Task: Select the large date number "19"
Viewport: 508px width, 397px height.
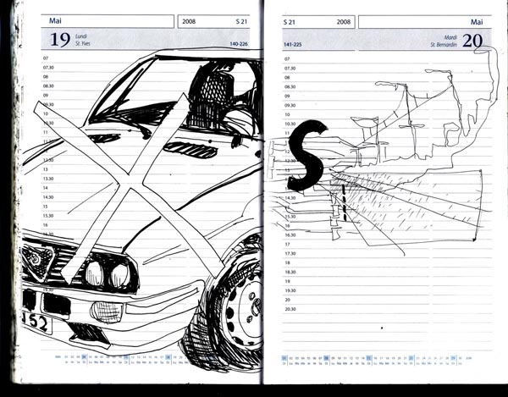Action: pyautogui.click(x=60, y=40)
